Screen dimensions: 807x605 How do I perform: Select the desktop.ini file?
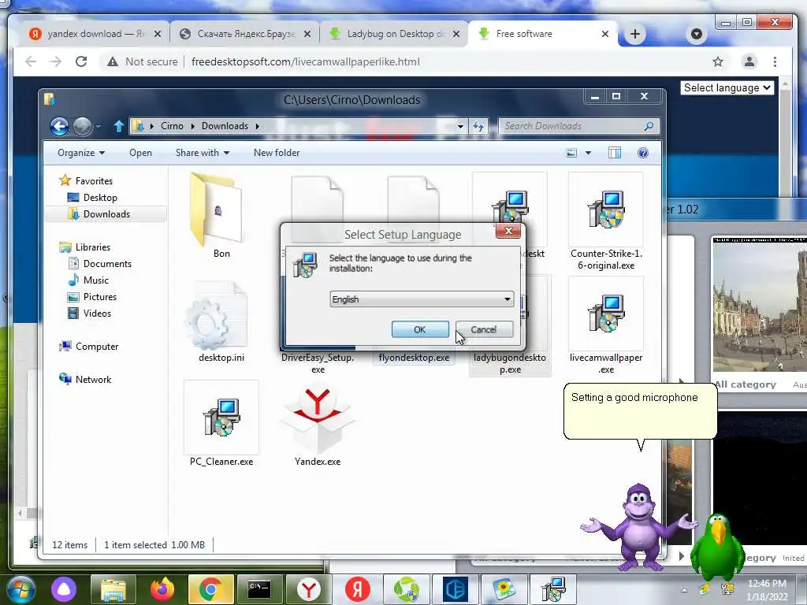click(x=221, y=321)
